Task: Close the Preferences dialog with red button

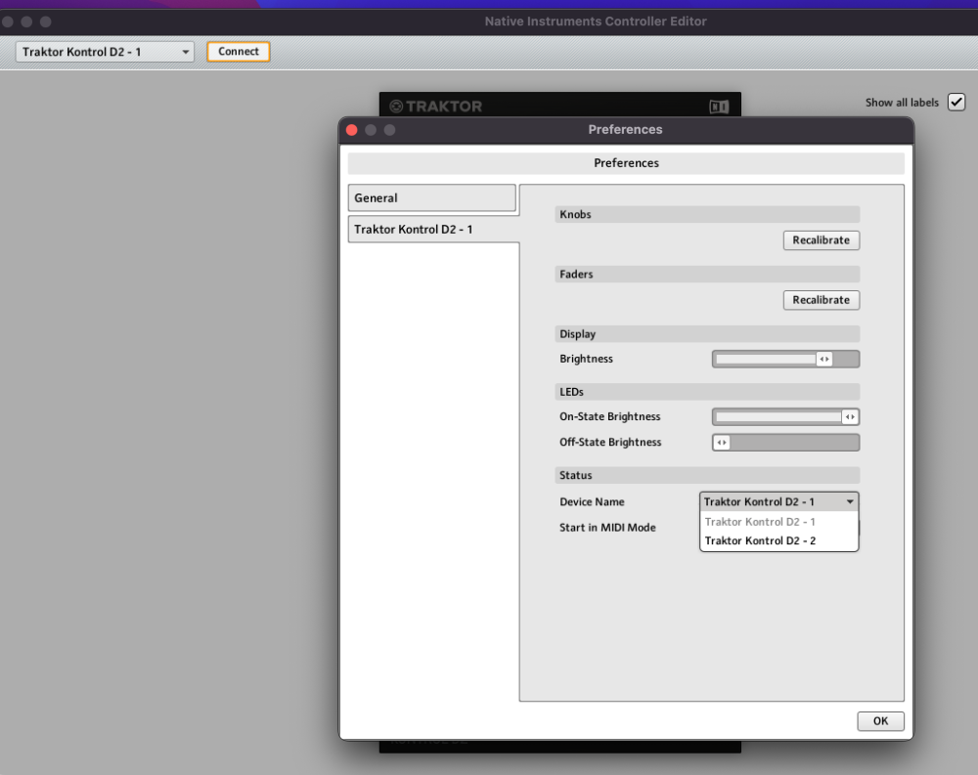Action: [352, 130]
